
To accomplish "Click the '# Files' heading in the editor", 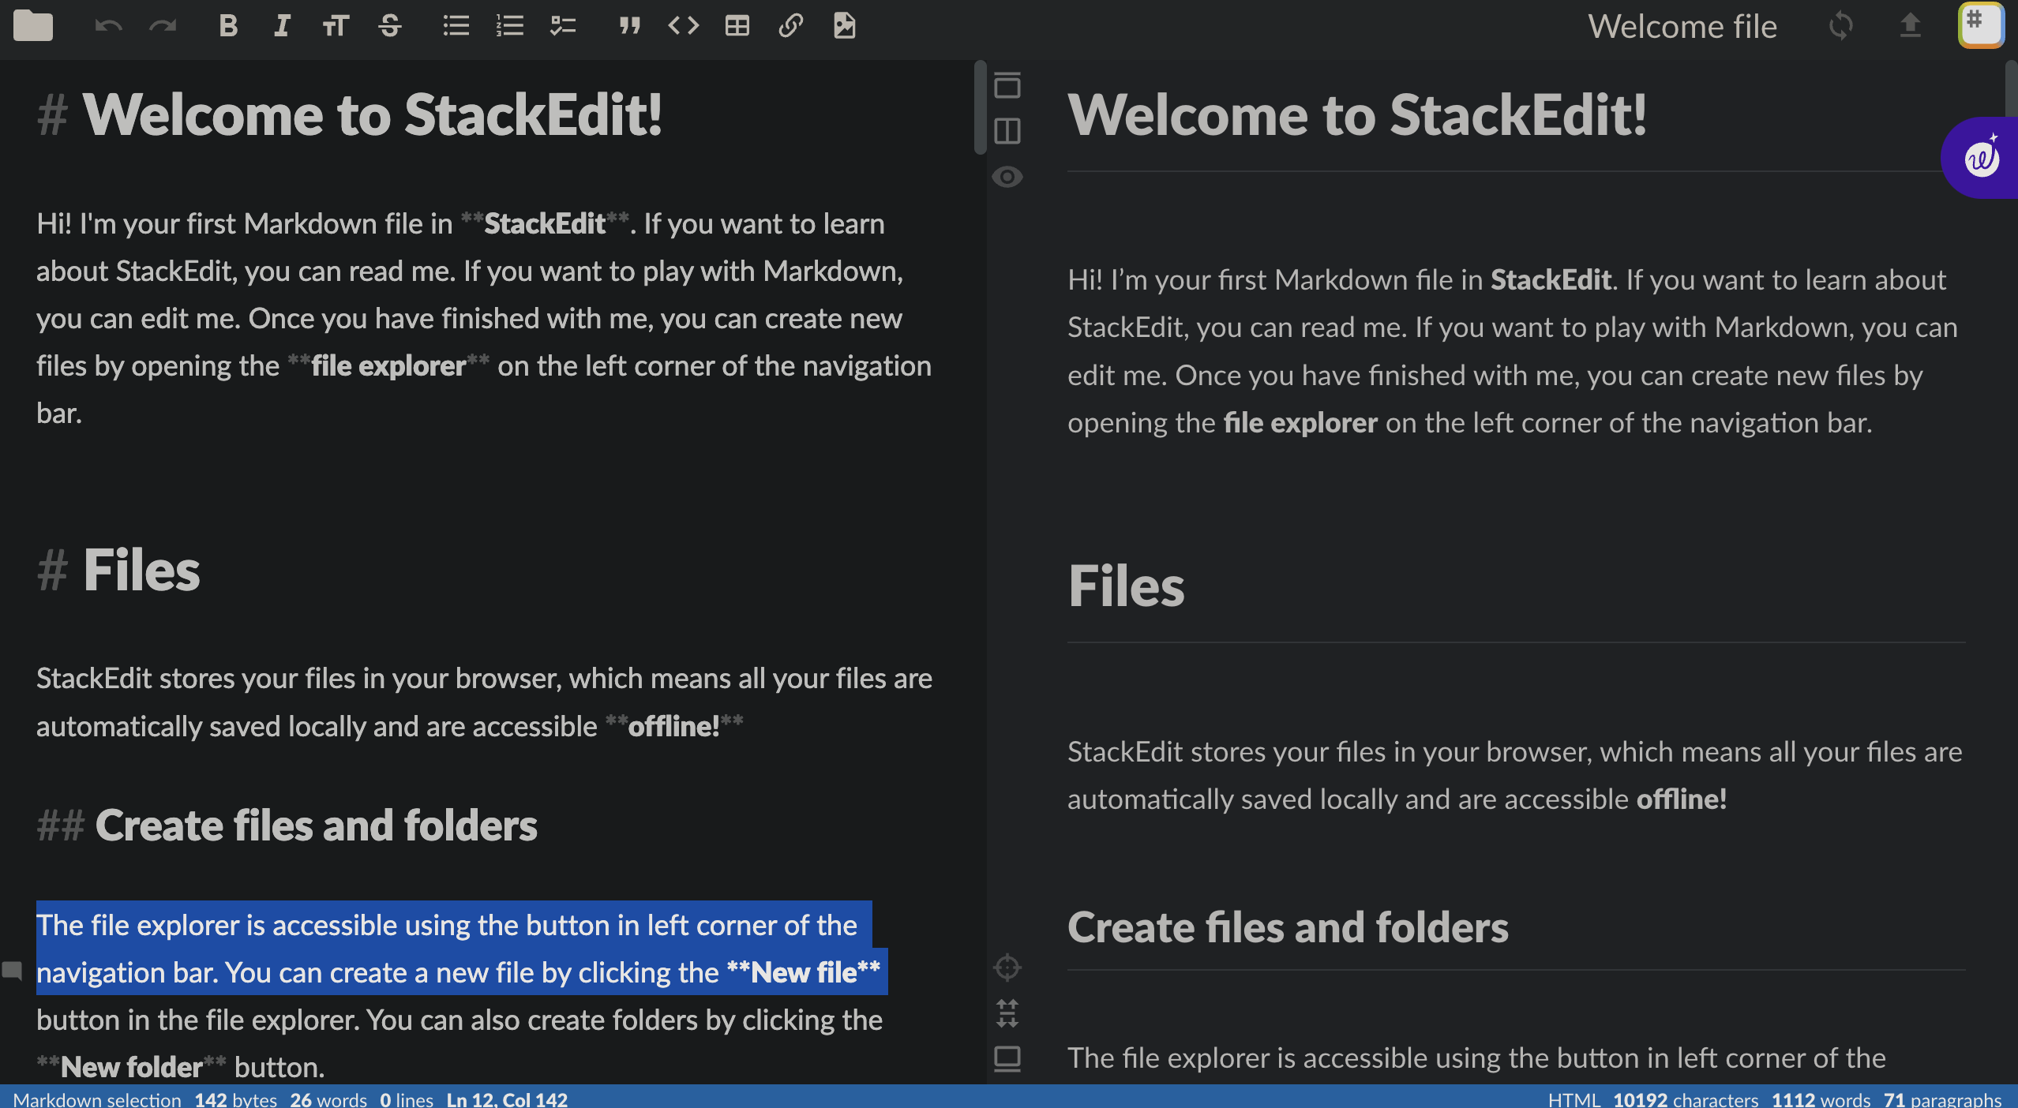I will click(x=118, y=570).
